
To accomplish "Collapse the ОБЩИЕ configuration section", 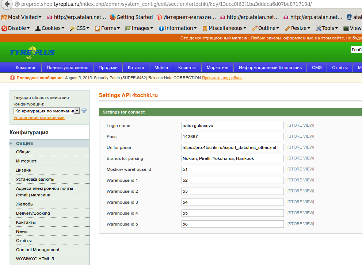I will [49, 143].
